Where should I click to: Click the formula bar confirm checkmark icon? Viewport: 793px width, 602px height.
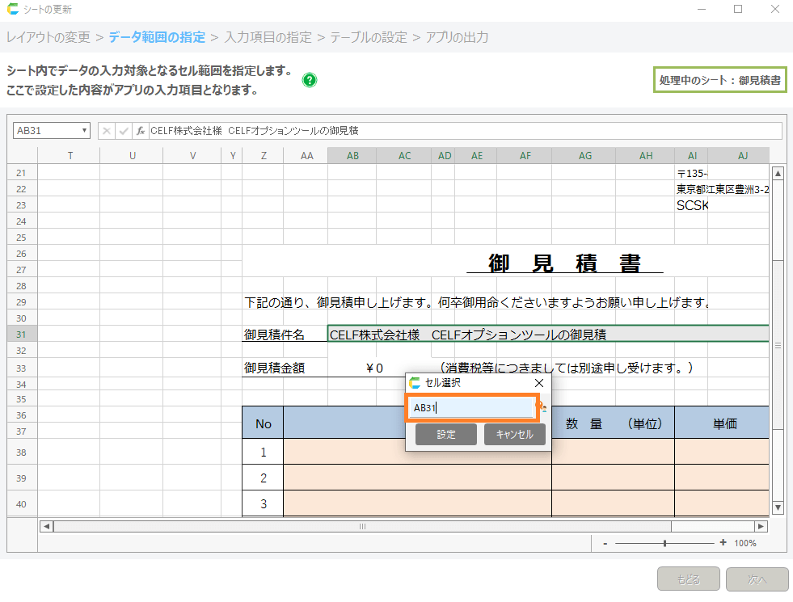tap(124, 131)
